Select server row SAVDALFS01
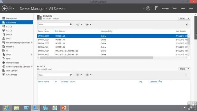Image resolution: width=197 pixels, height=111 pixels. tap(112, 47)
